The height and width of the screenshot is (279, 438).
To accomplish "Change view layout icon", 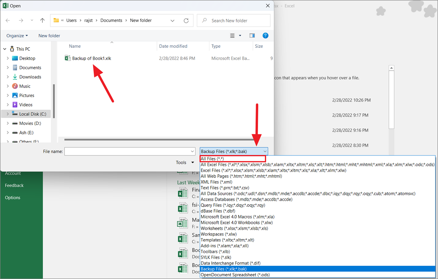I will [x=232, y=36].
